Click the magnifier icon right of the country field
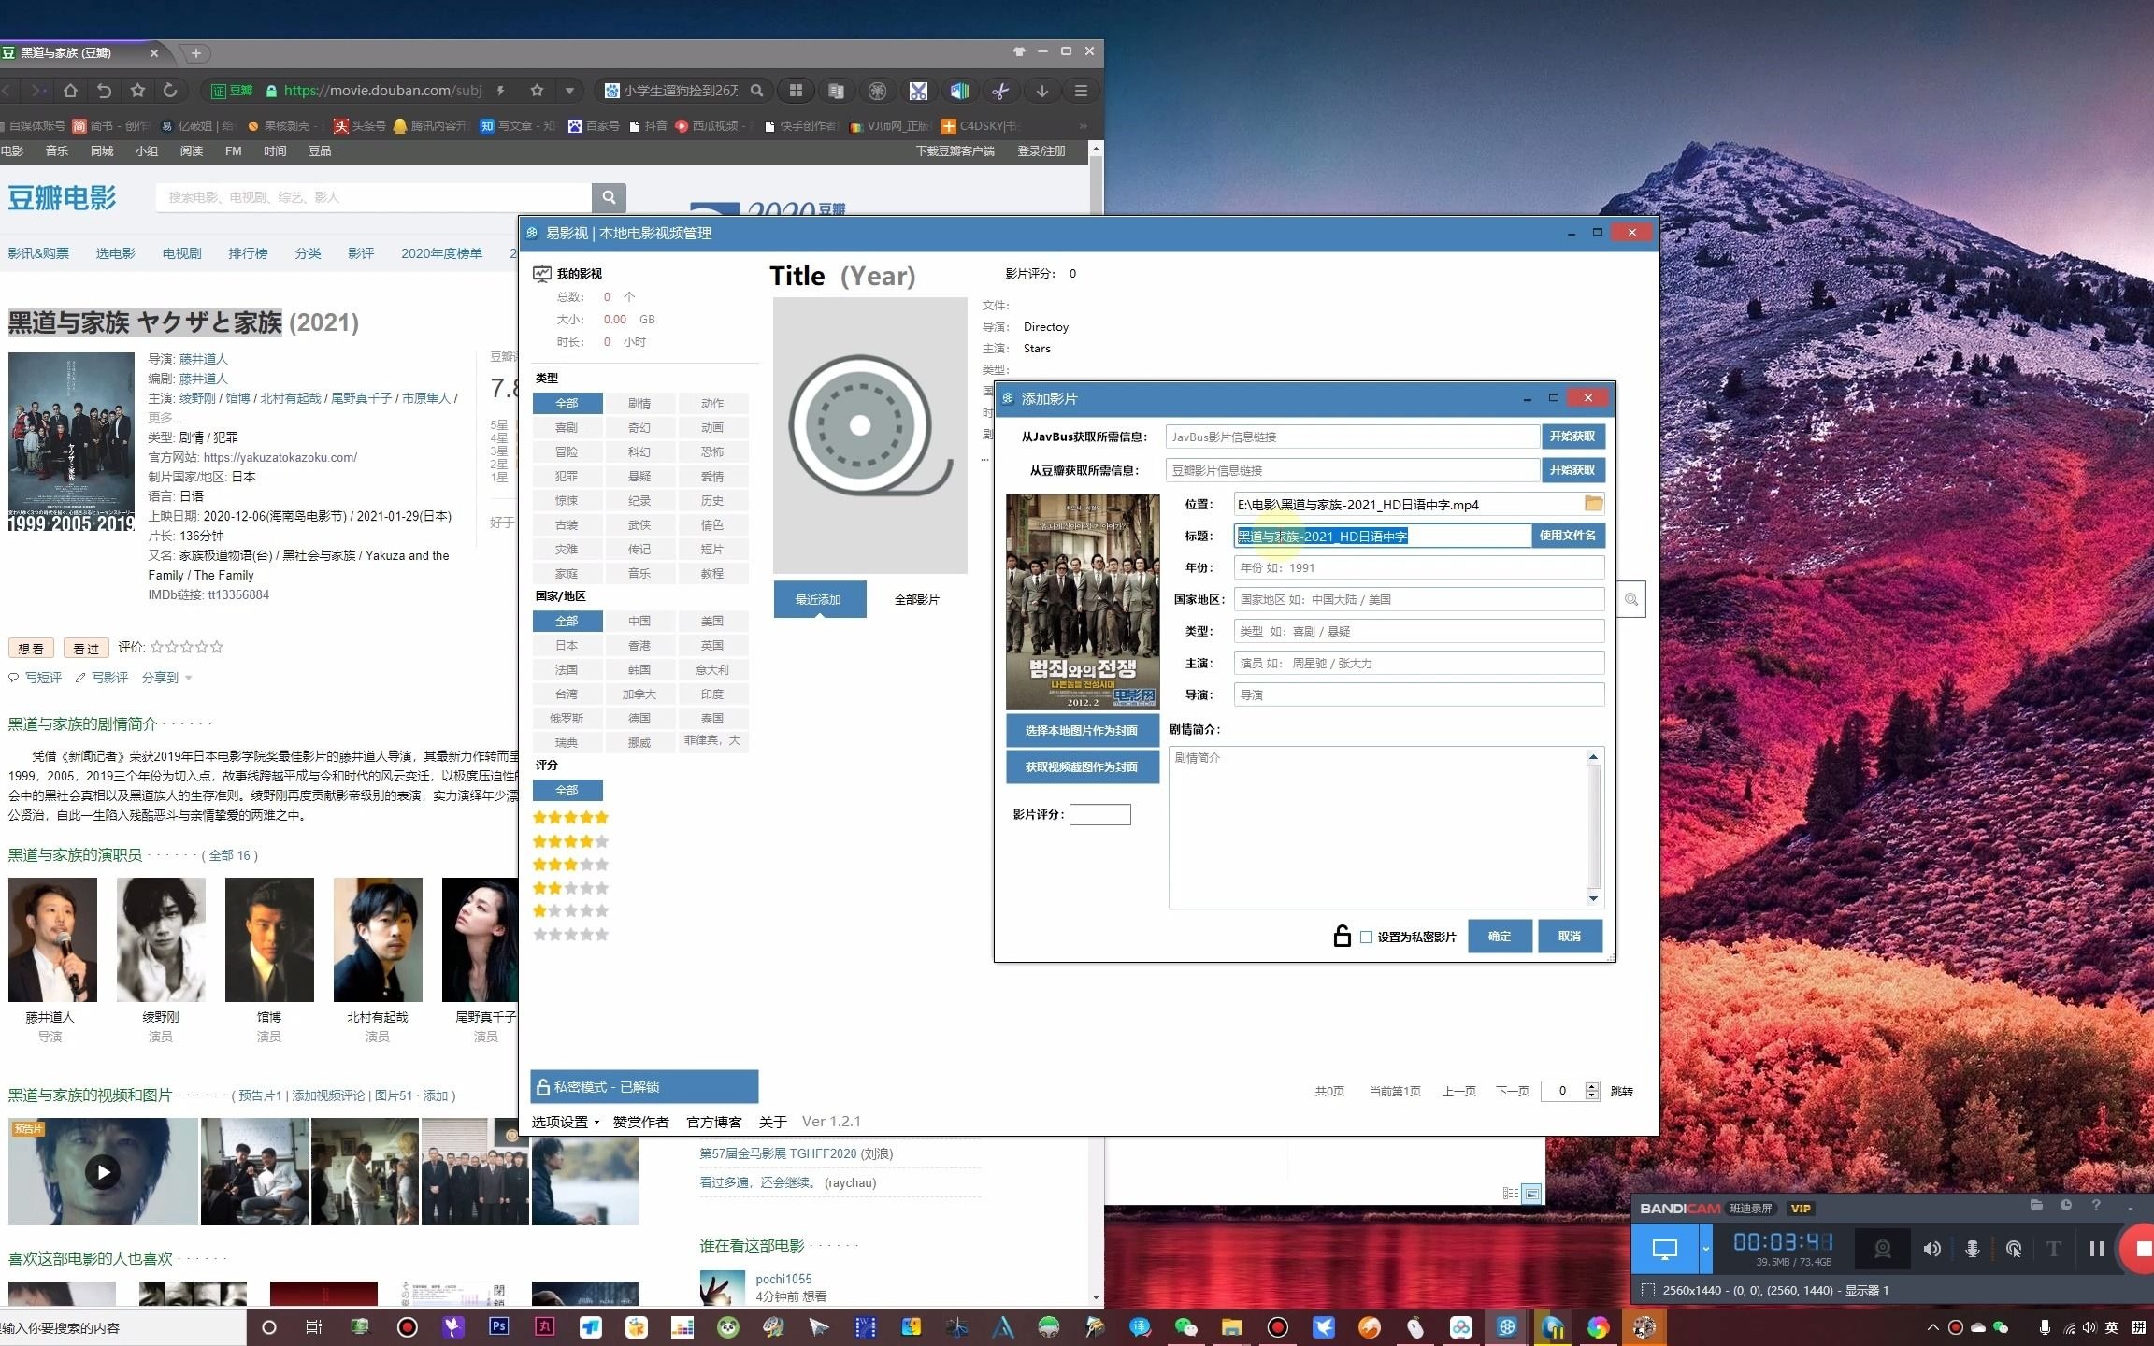 (x=1630, y=599)
